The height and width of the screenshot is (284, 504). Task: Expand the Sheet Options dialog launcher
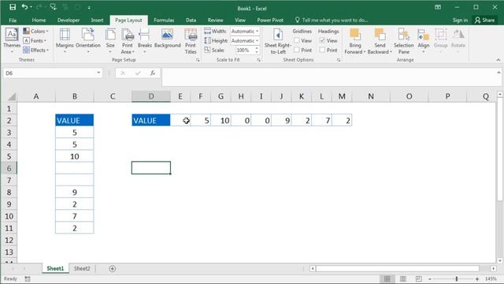338,60
